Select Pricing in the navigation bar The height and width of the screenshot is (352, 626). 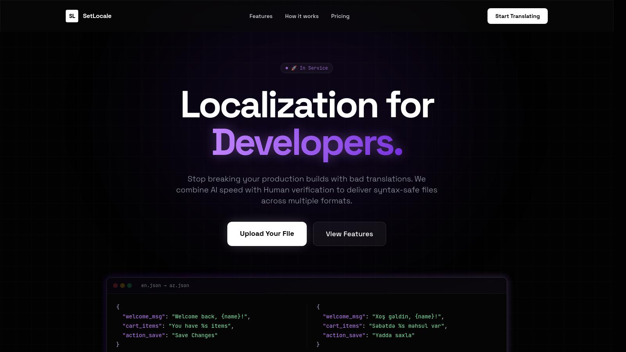340,16
